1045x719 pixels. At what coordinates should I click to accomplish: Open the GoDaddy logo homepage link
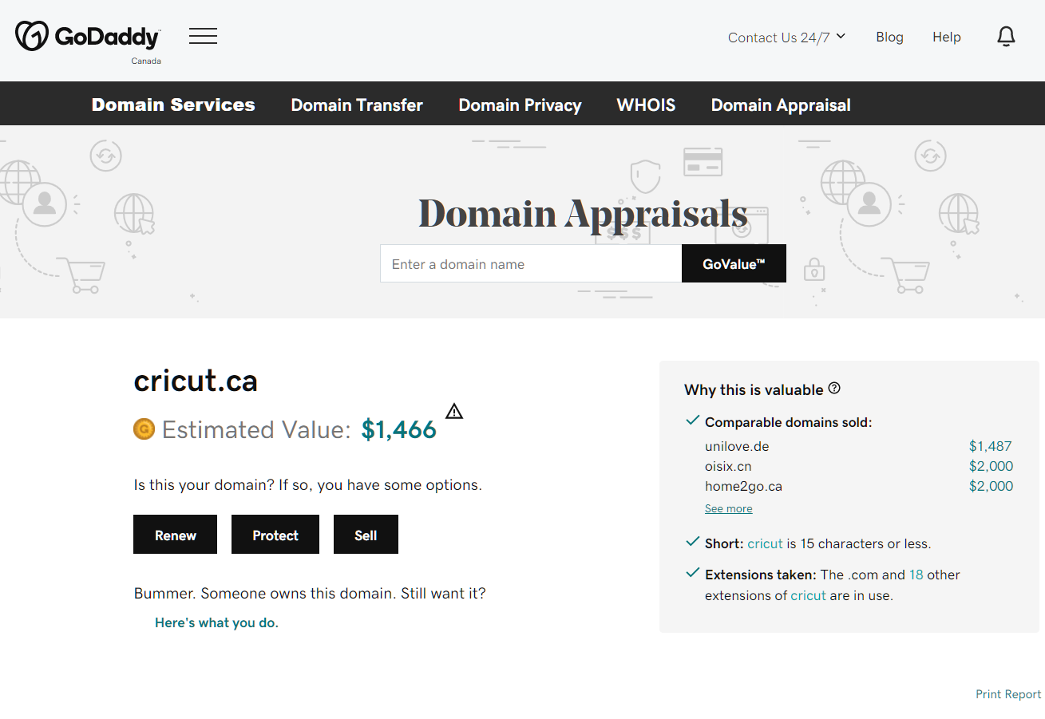pos(88,36)
